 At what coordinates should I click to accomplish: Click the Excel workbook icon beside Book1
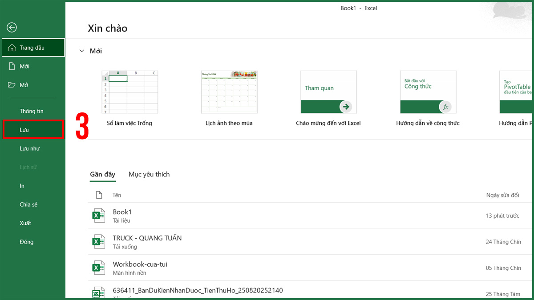point(98,215)
